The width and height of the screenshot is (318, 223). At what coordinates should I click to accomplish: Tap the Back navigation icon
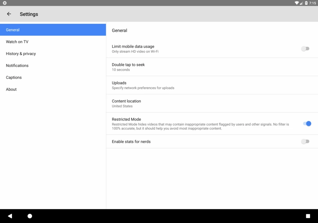coord(10,216)
